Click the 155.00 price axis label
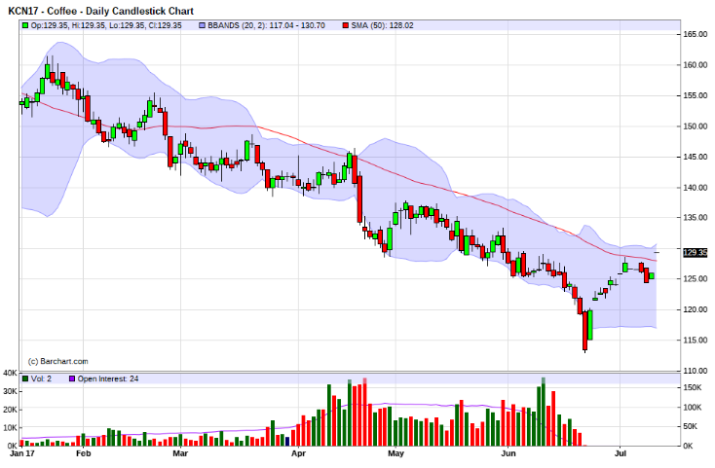This screenshot has height=468, width=715. pos(696,95)
